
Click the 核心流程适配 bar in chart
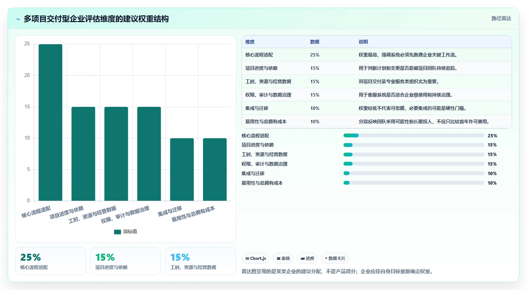pos(50,122)
